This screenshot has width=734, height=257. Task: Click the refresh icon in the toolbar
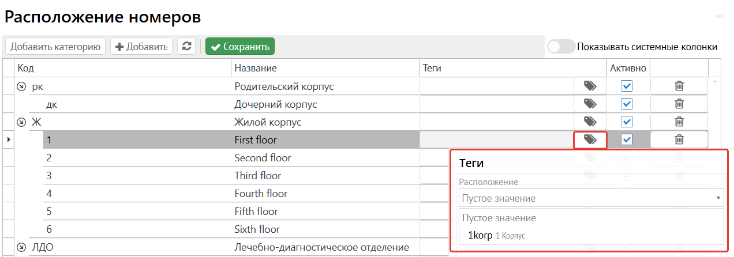coord(186,47)
